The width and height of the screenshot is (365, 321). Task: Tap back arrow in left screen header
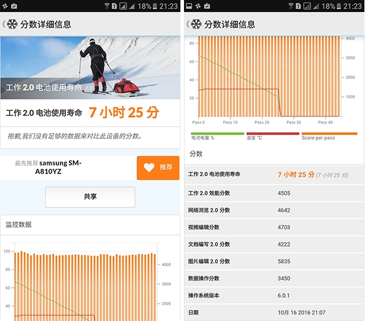4,24
